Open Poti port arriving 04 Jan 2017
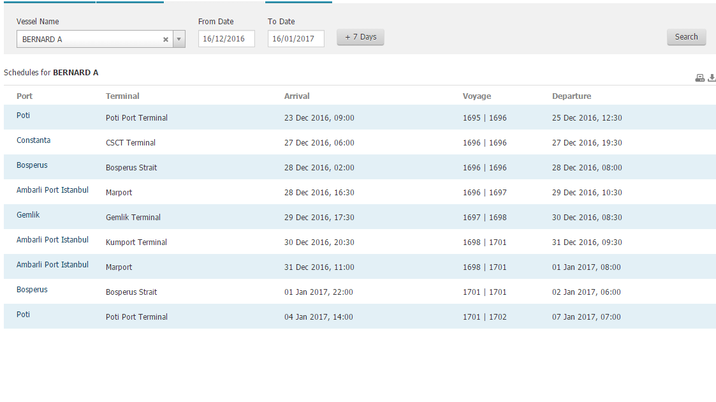This screenshot has width=716, height=402. pyautogui.click(x=24, y=315)
